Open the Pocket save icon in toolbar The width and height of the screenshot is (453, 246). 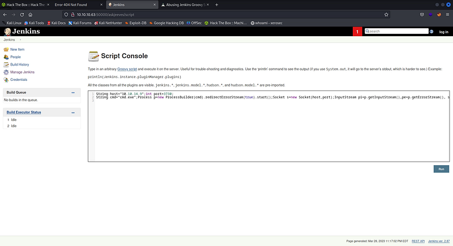[x=422, y=14]
